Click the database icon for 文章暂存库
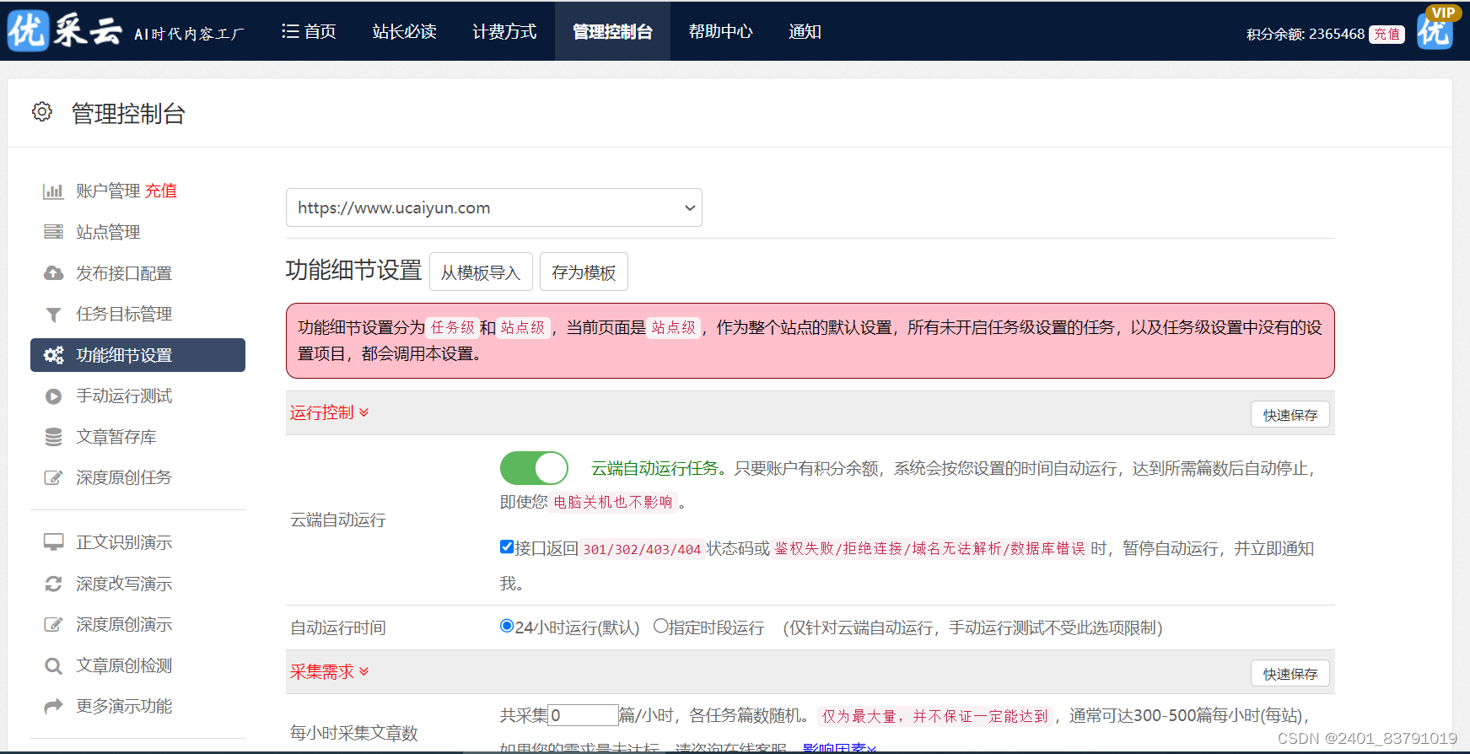 click(x=53, y=437)
